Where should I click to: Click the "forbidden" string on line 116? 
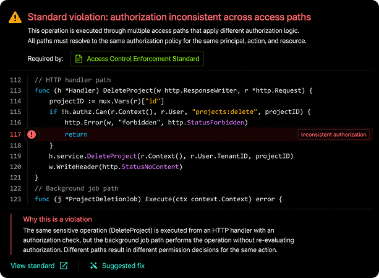click(x=139, y=123)
